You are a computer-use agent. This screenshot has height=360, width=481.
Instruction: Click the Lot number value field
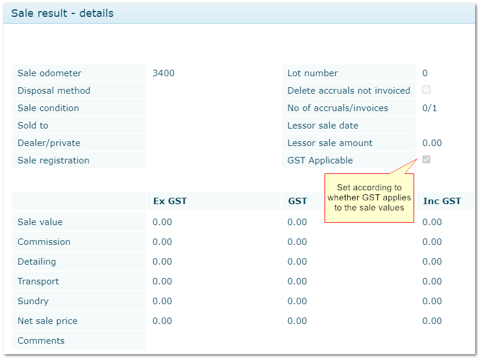coord(425,73)
